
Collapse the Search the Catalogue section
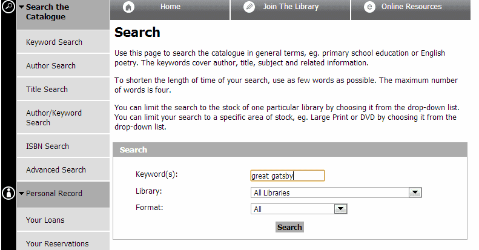click(x=22, y=7)
